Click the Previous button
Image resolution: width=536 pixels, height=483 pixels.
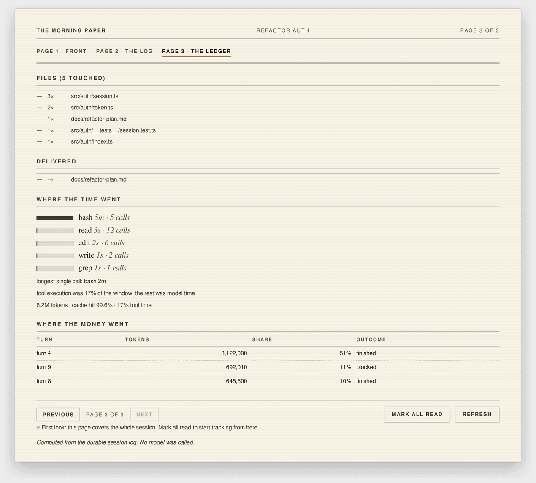[x=58, y=415]
